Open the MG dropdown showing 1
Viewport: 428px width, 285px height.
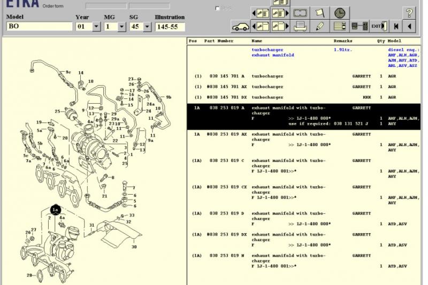point(122,27)
